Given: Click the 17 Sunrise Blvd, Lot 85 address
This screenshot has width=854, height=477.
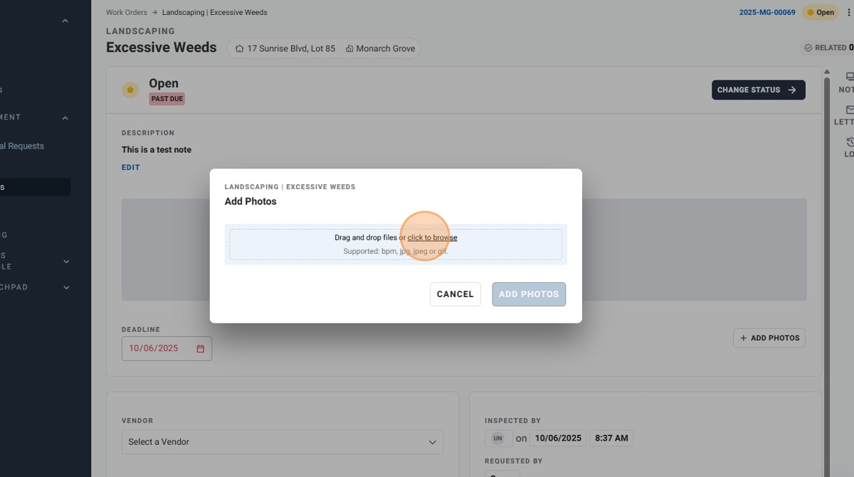Looking at the screenshot, I should point(291,49).
